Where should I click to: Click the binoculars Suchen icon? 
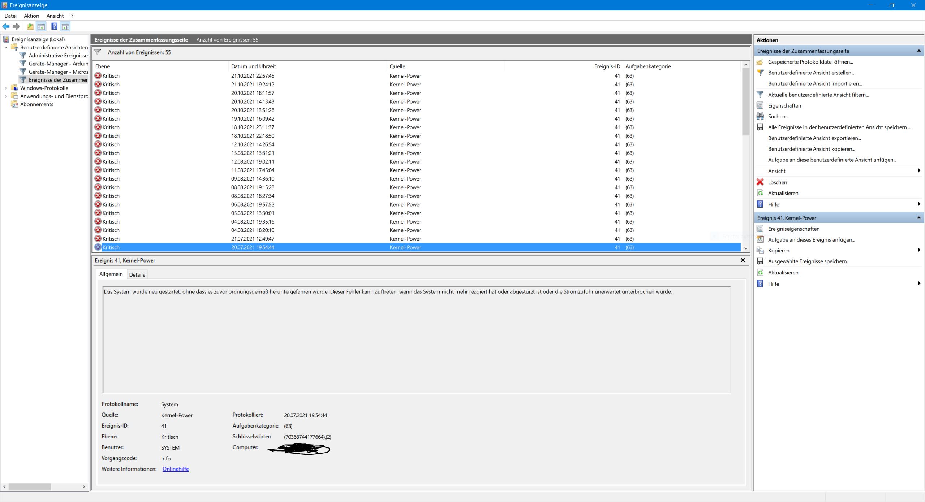[x=760, y=116]
